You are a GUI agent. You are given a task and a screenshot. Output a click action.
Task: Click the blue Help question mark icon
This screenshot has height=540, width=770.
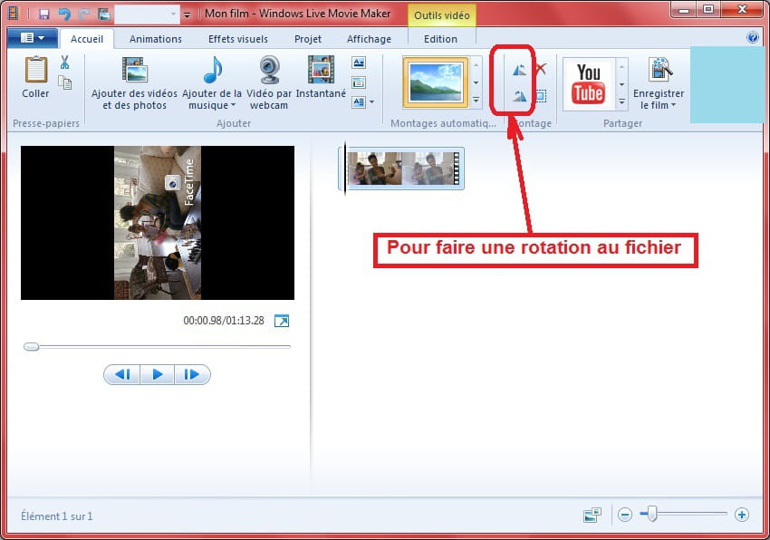752,37
